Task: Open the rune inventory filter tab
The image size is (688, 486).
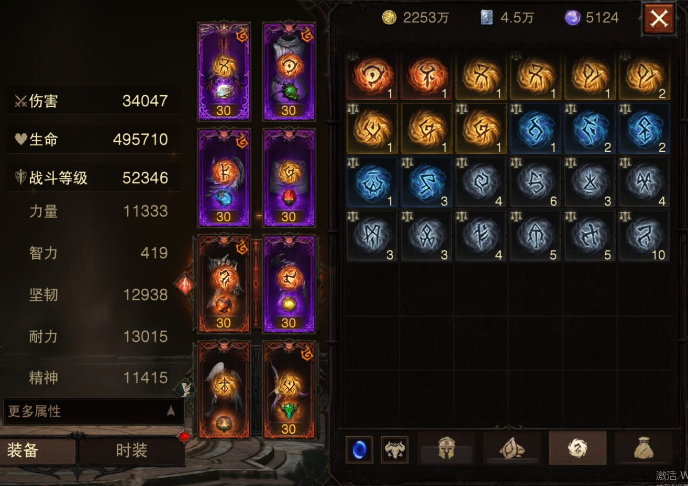Action: click(x=578, y=448)
